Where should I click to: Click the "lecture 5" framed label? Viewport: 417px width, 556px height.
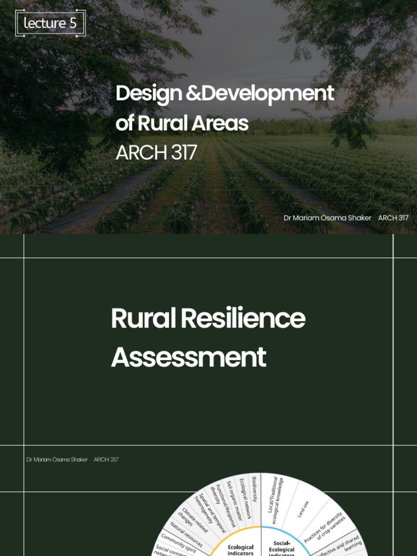(x=50, y=23)
